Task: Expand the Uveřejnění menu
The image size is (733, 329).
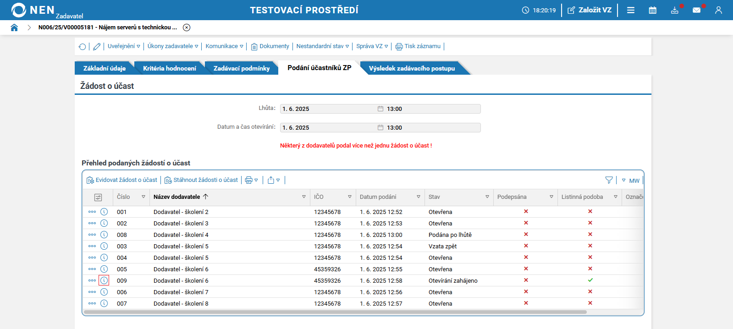Action: 124,46
